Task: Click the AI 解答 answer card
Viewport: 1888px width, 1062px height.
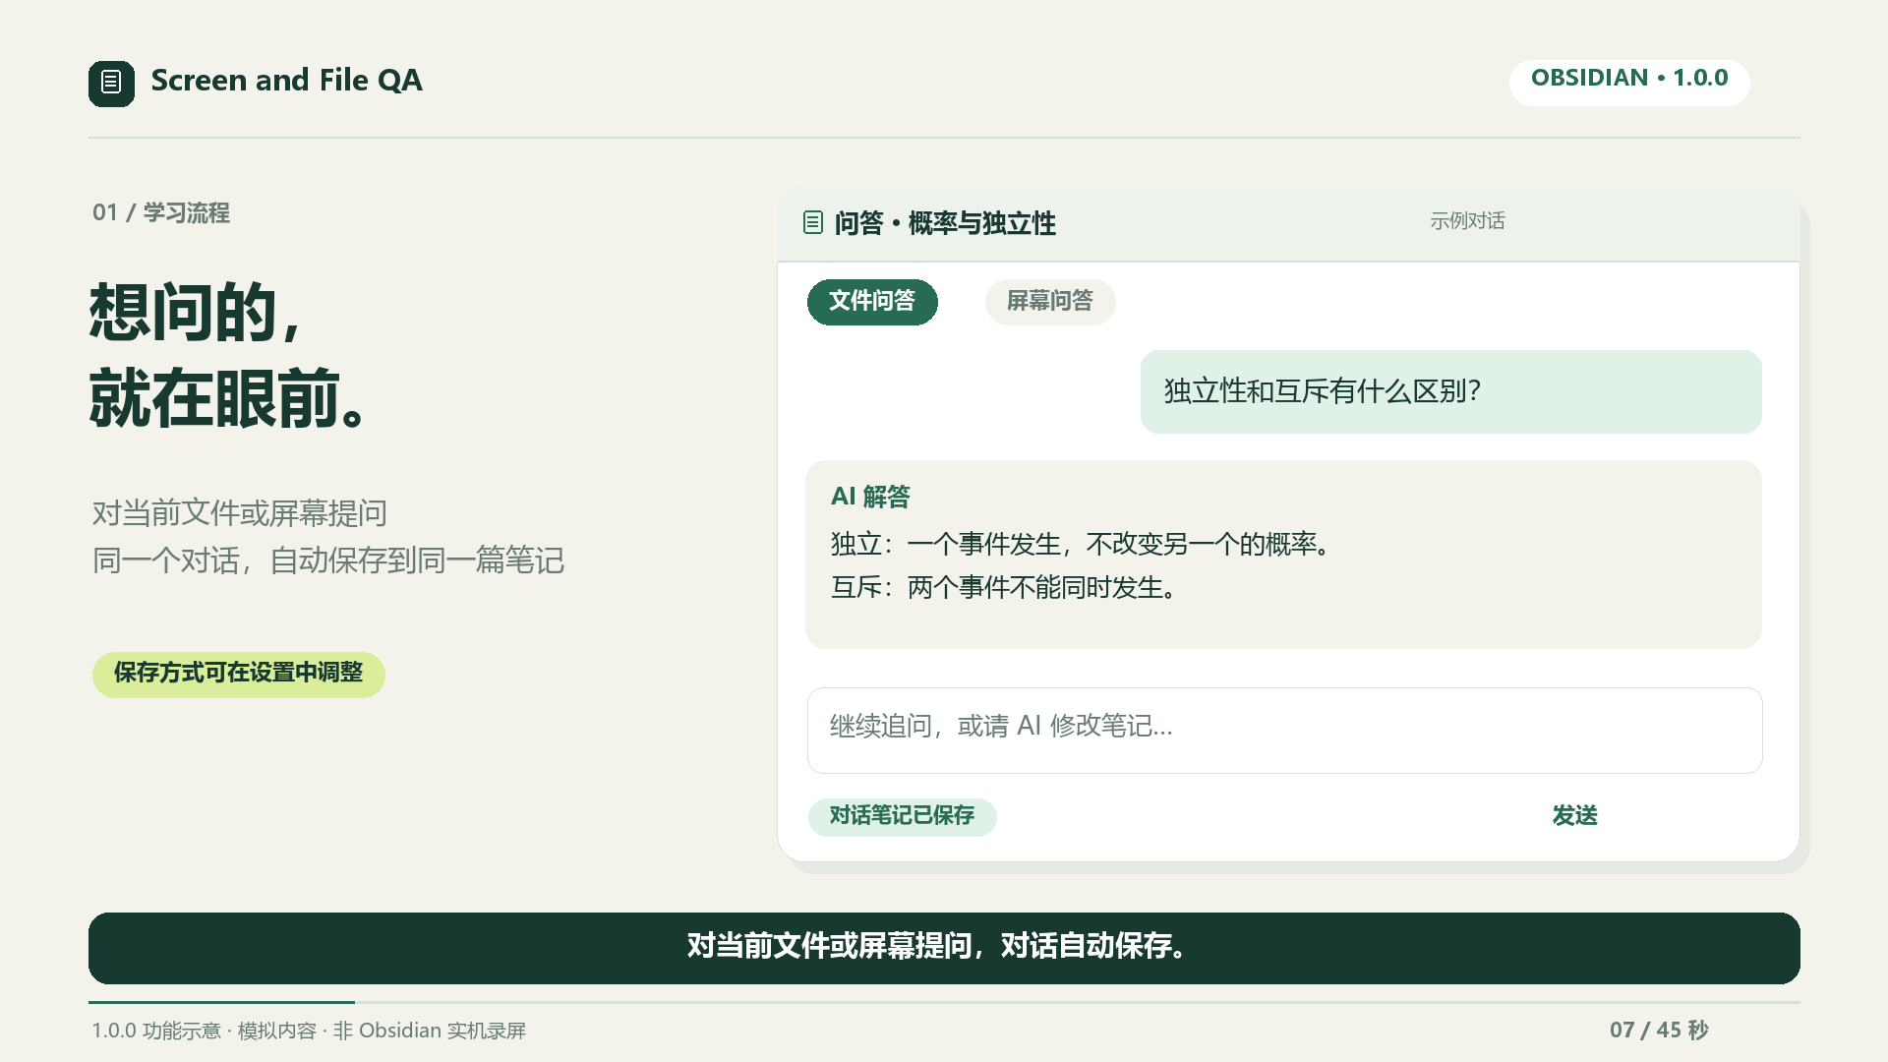Action: (1283, 554)
